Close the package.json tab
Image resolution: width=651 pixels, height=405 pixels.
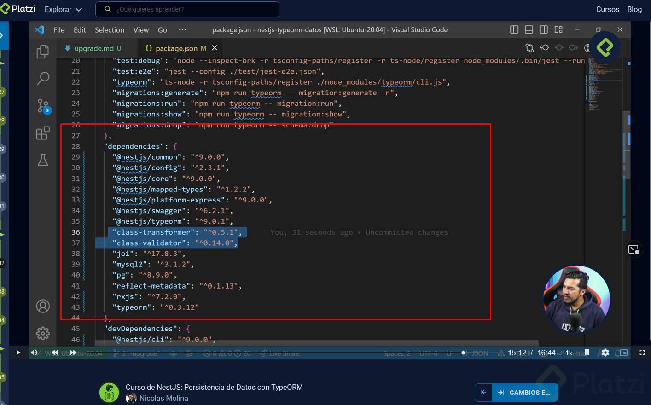215,48
